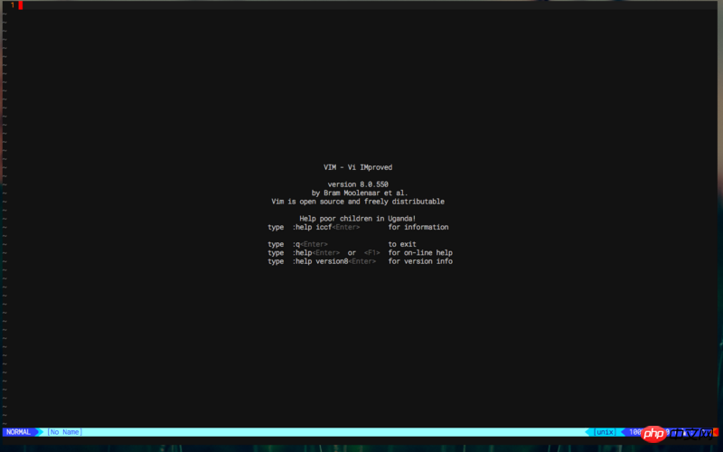The image size is (723, 452).
Task: Click 'Vim is open source and freely distributable'
Action: click(x=358, y=202)
